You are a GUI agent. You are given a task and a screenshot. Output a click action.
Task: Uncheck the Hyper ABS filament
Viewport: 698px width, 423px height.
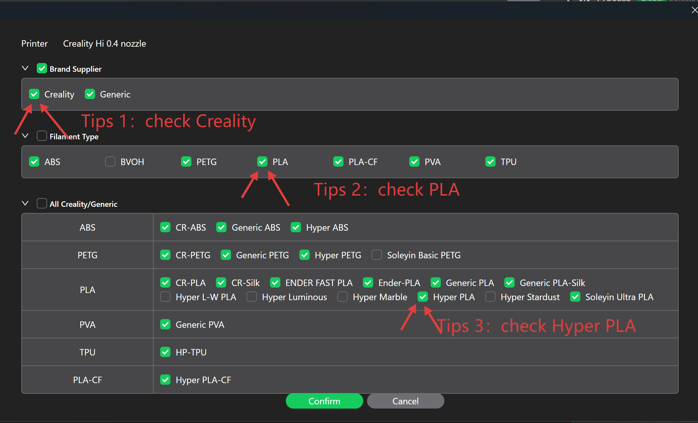296,227
